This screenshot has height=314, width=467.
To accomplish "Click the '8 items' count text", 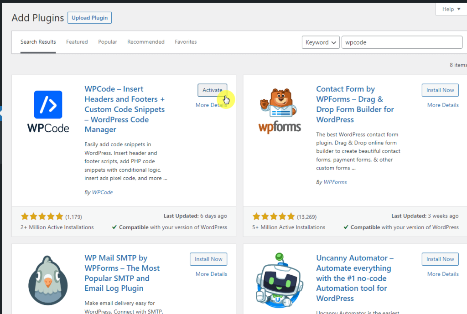I will point(458,65).
